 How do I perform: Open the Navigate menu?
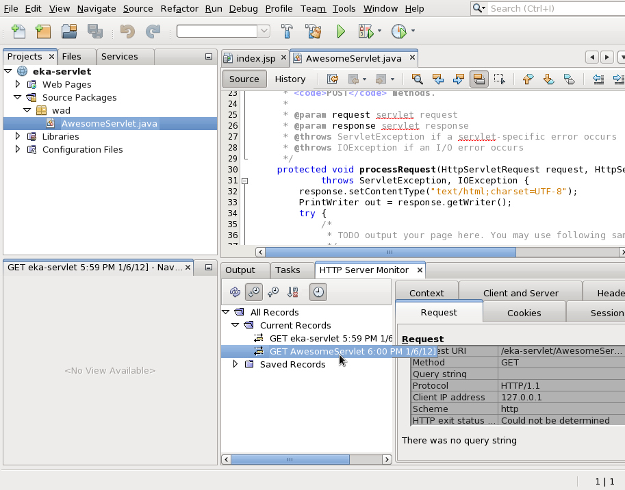click(97, 8)
